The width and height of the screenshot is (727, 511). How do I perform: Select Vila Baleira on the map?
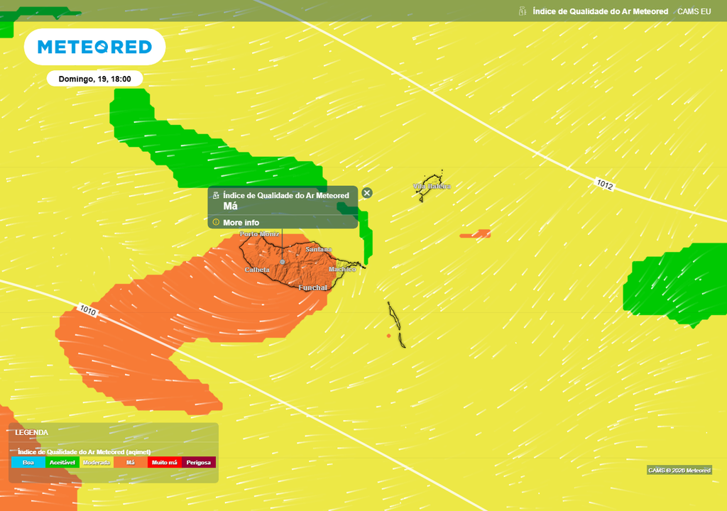click(432, 187)
